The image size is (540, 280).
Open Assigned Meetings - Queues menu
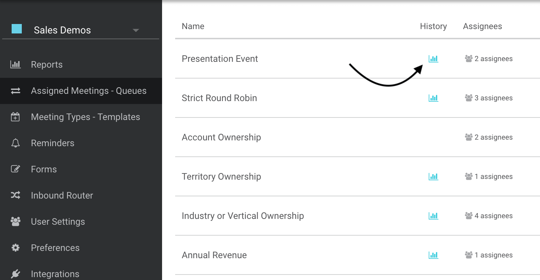[88, 91]
